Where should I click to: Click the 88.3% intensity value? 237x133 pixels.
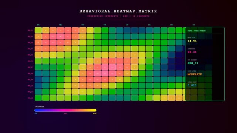tap(192, 52)
